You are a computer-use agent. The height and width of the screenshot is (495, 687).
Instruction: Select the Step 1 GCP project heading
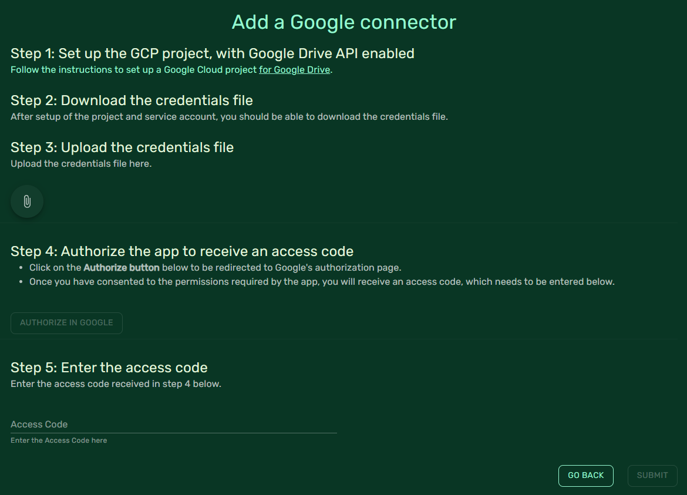[213, 53]
